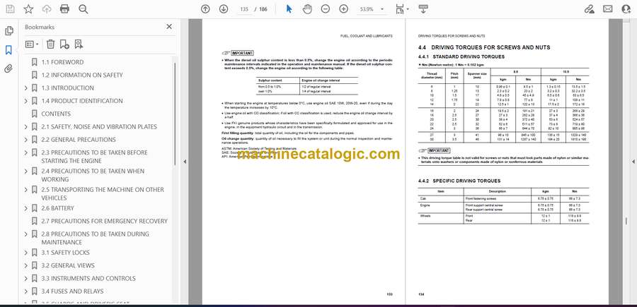Expand the 3.4 FUSES AND RELAYS bookmark
The width and height of the screenshot is (637, 307).
[26, 291]
